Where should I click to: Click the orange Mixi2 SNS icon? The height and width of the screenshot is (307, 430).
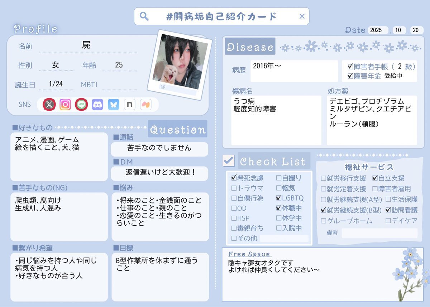coord(145,105)
